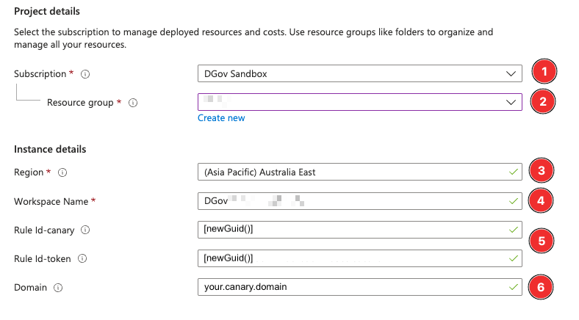Click into the Workspace Name field
The height and width of the screenshot is (320, 579).
coord(359,201)
